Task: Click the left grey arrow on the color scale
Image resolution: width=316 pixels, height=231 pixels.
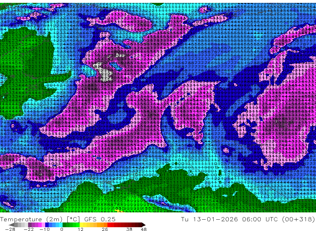Action: click(x=11, y=225)
